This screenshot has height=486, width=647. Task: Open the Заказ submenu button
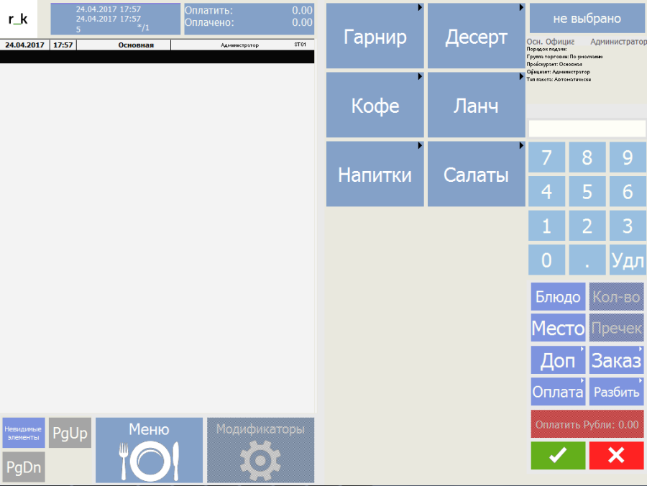point(616,360)
